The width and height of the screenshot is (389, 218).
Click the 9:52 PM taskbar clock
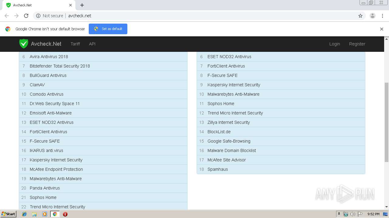(x=373, y=214)
